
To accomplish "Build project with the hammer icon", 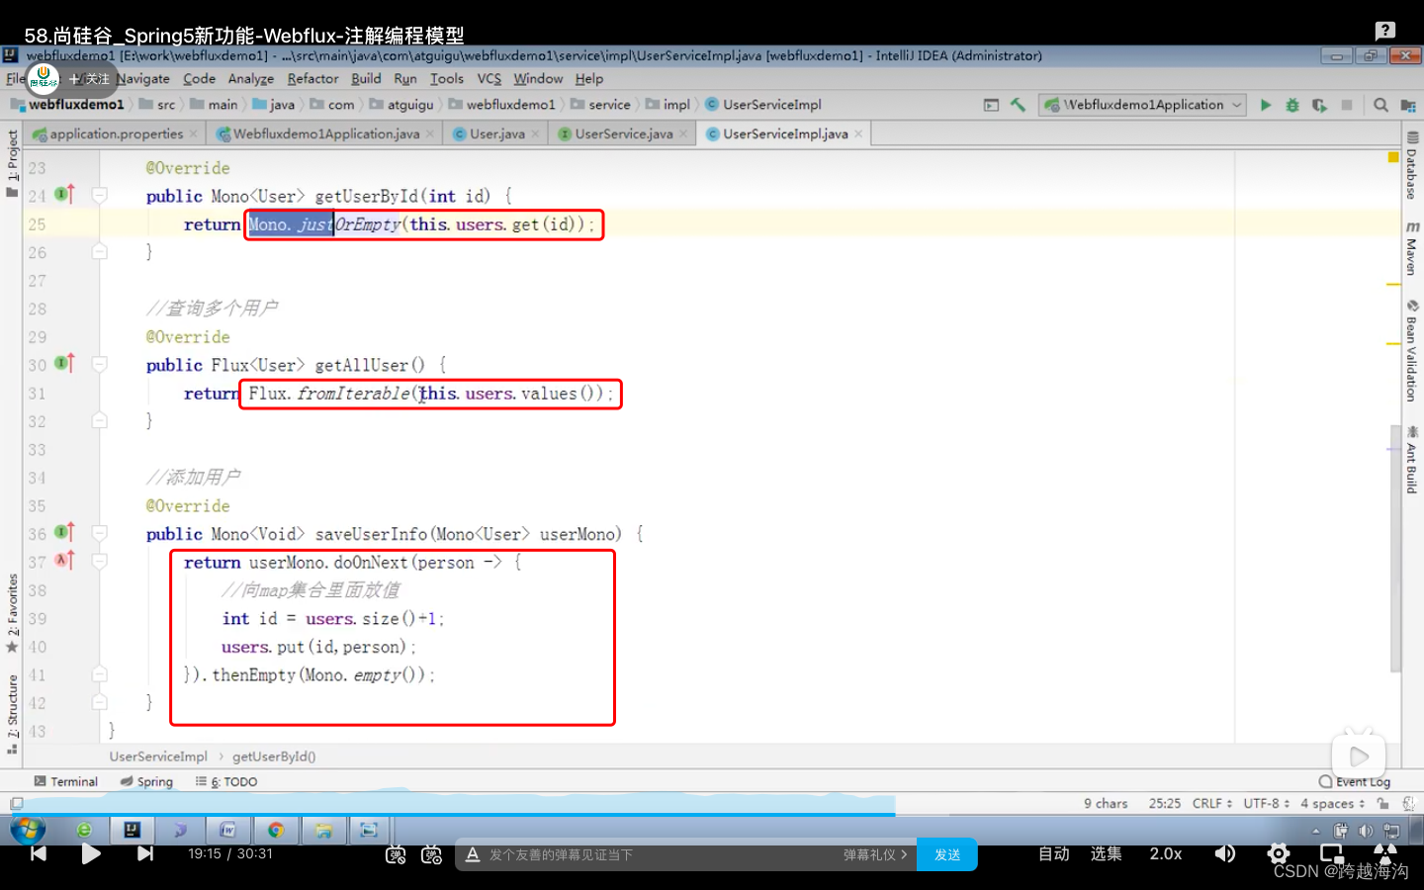I will click(1018, 105).
